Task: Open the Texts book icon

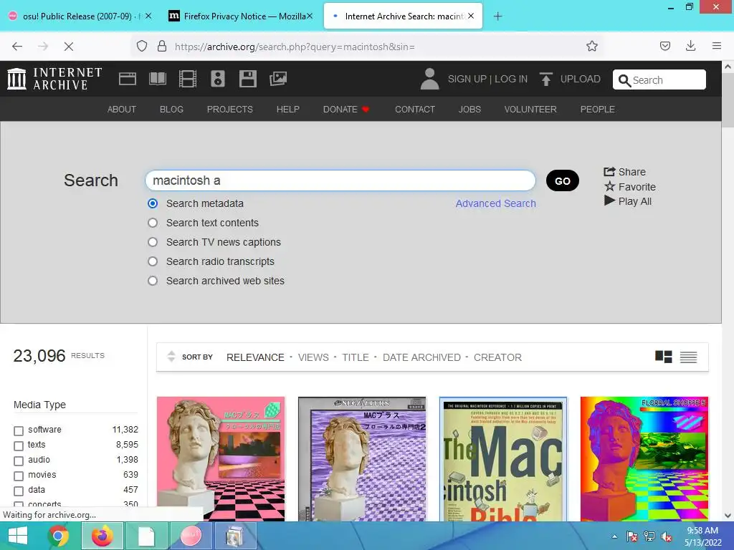Action: coord(157,79)
